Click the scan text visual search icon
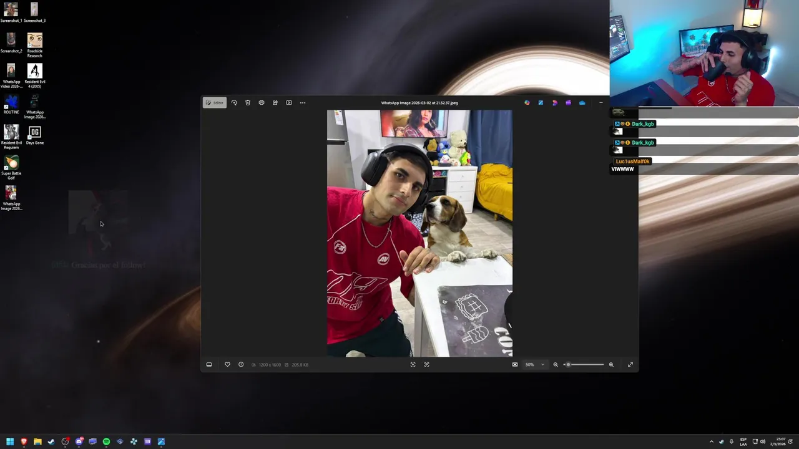Viewport: 799px width, 449px height. (x=413, y=365)
